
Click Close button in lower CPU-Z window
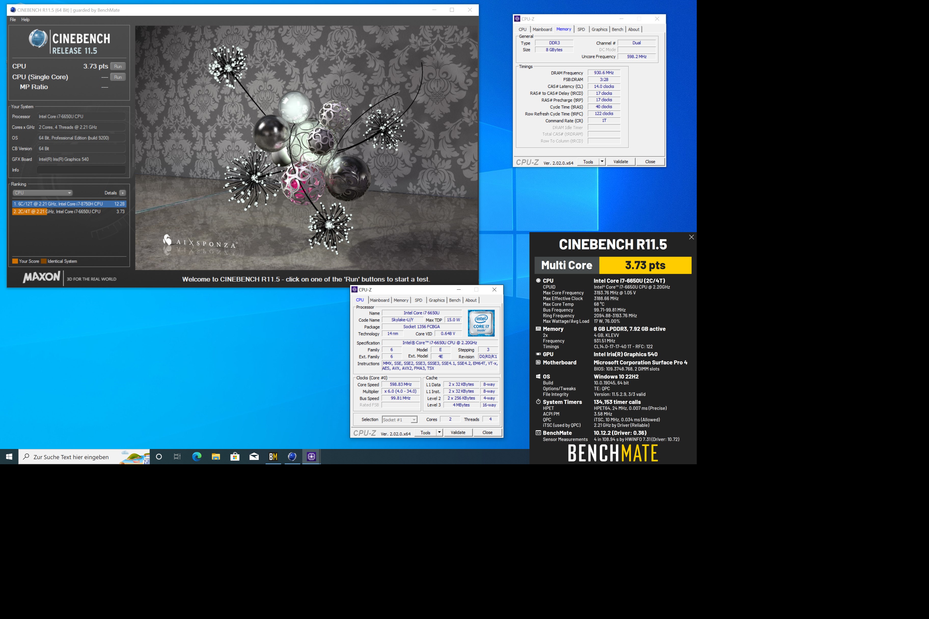point(487,432)
